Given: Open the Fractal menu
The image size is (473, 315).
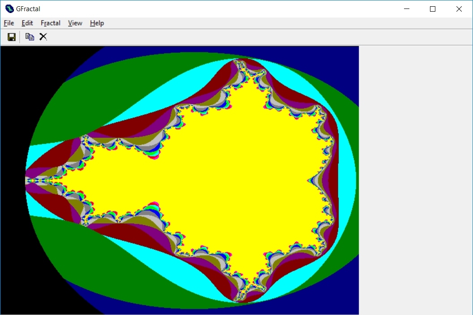Looking at the screenshot, I should click(50, 23).
